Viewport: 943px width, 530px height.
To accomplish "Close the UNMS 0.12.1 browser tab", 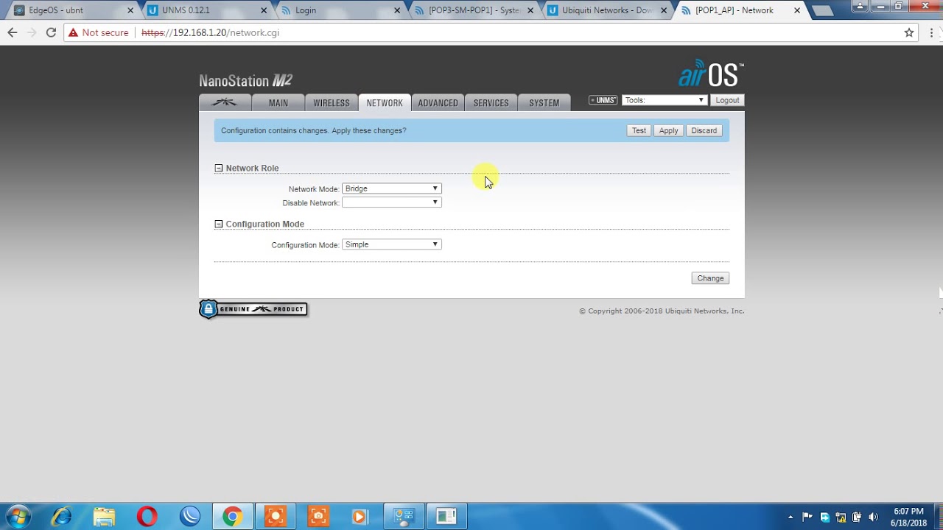I will [x=264, y=10].
